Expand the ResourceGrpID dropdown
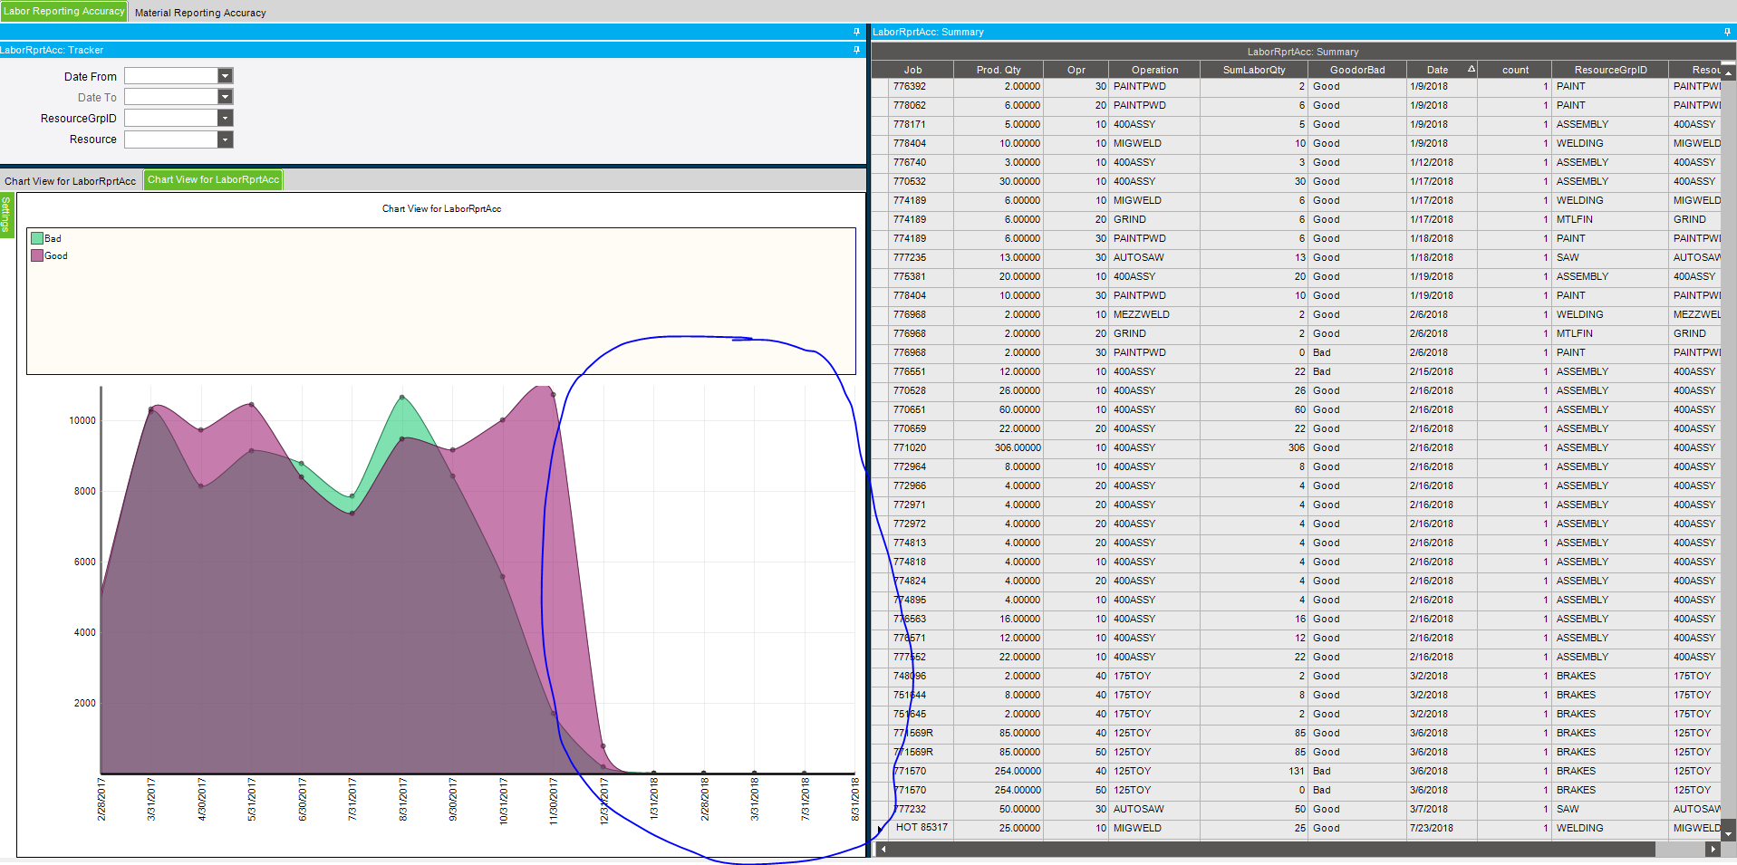The width and height of the screenshot is (1737, 865). pyautogui.click(x=226, y=118)
